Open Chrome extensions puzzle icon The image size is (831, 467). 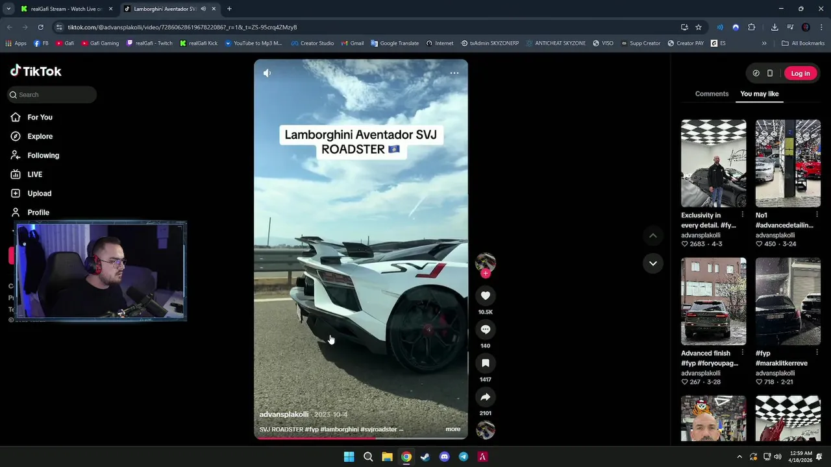(752, 27)
